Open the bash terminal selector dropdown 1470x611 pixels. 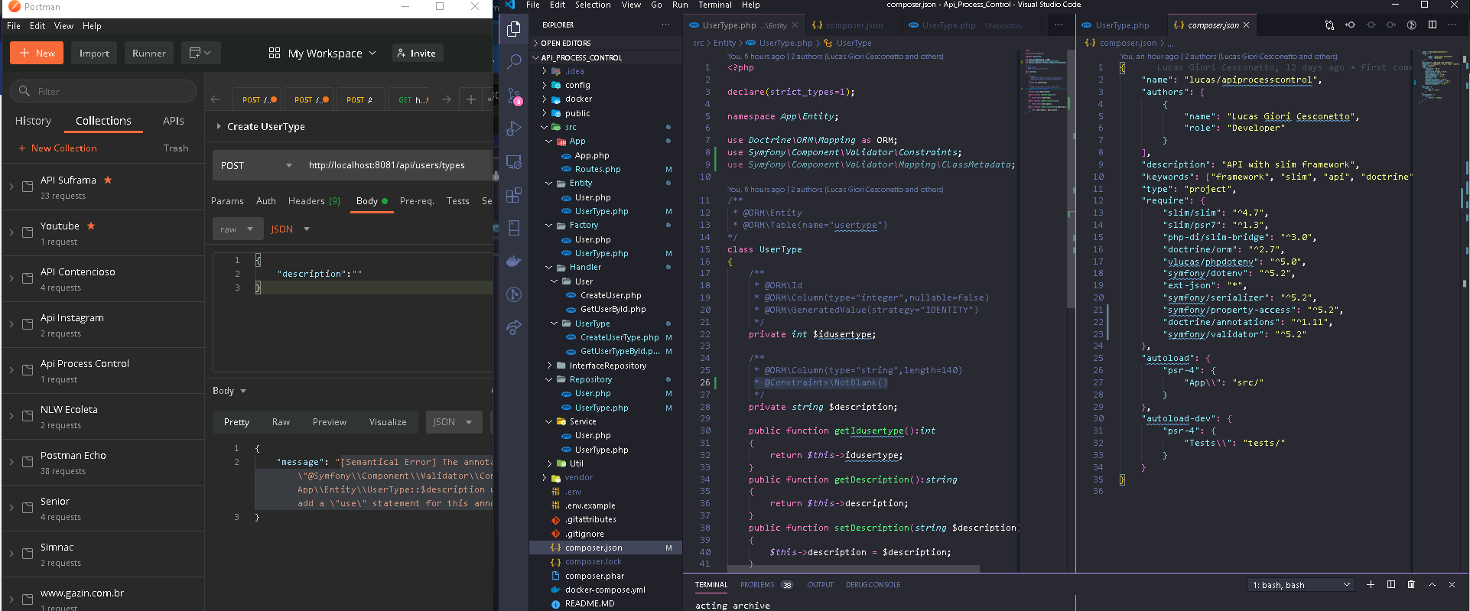[1300, 584]
